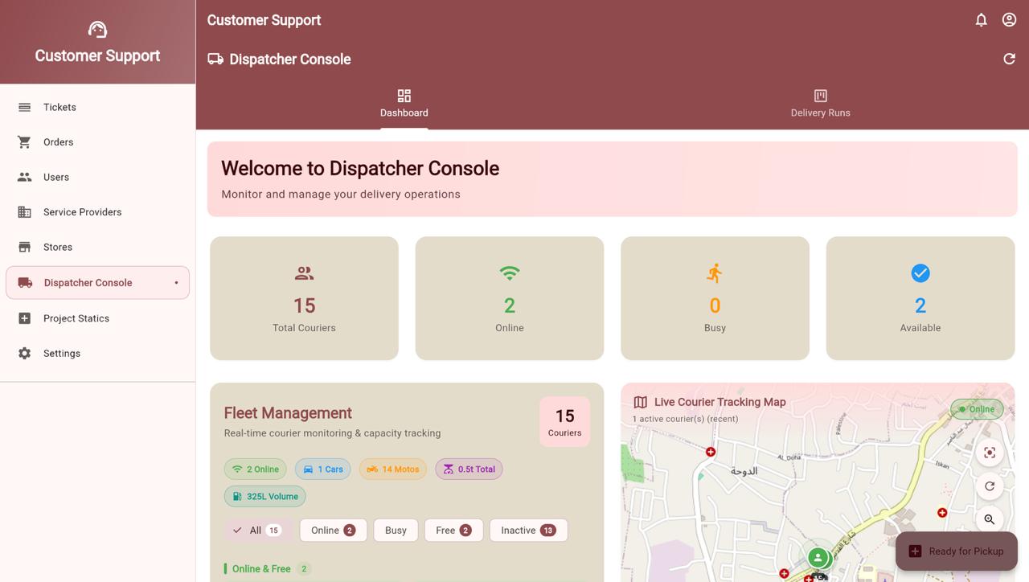Screen dimensions: 1029x582
Task: Click the map refresh circular arrow icon
Action: coord(990,486)
